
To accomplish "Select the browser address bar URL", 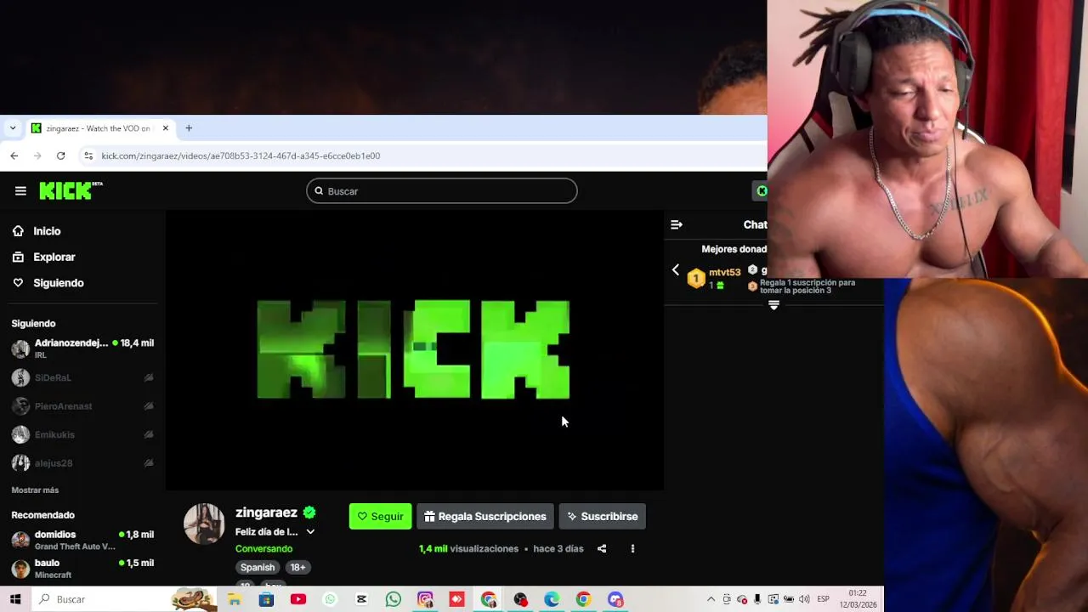I will [241, 156].
